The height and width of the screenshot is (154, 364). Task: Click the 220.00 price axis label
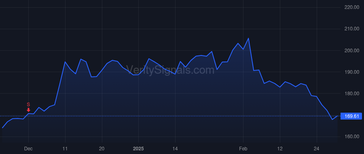(351, 7)
